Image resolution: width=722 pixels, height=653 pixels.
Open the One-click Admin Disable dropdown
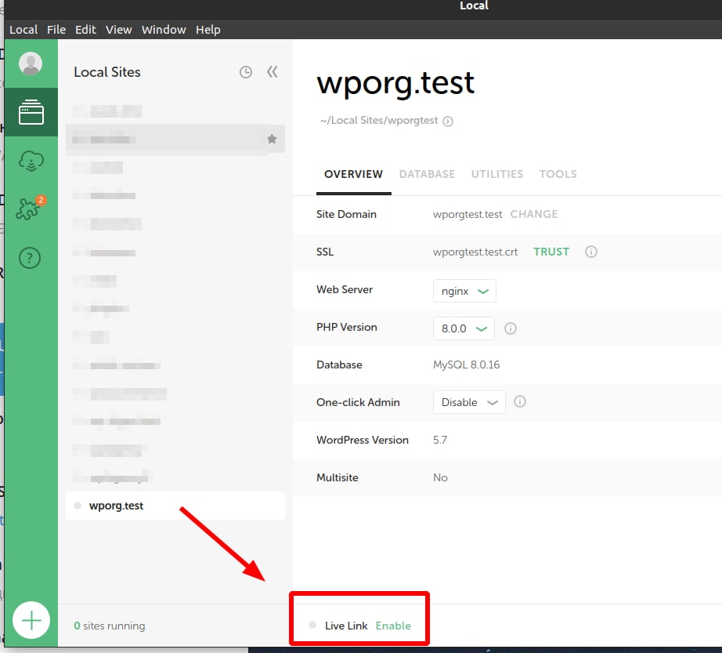(469, 402)
